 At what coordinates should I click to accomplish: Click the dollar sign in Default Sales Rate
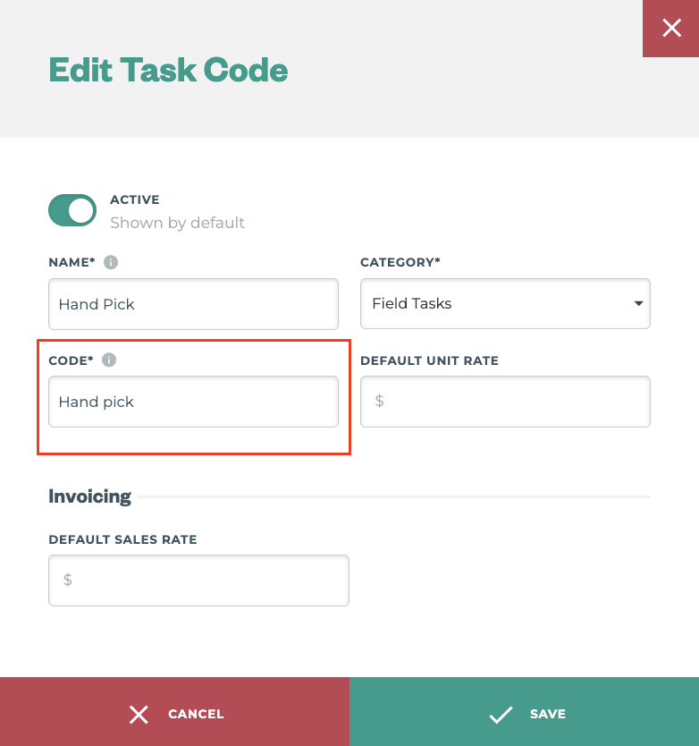tap(66, 580)
